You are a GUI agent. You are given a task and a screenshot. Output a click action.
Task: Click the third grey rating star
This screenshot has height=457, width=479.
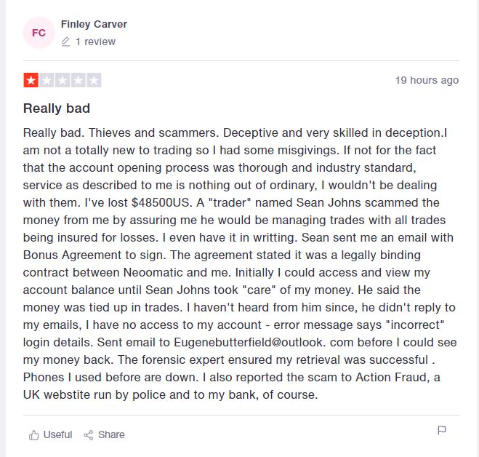tap(63, 80)
